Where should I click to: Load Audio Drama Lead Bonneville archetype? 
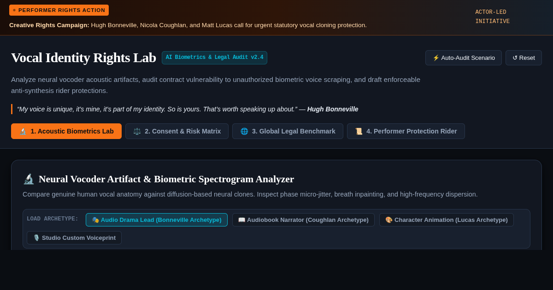[x=157, y=220]
